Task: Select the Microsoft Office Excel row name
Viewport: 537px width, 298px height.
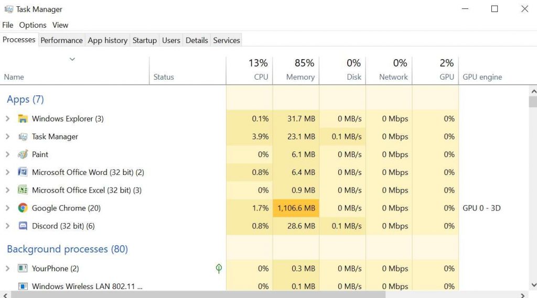Action: pyautogui.click(x=87, y=190)
